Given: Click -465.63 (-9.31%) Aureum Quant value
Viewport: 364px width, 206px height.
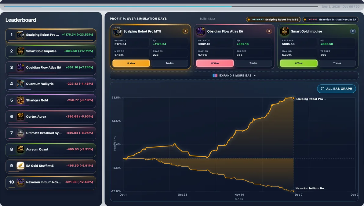Looking at the screenshot, I should click(80, 149).
